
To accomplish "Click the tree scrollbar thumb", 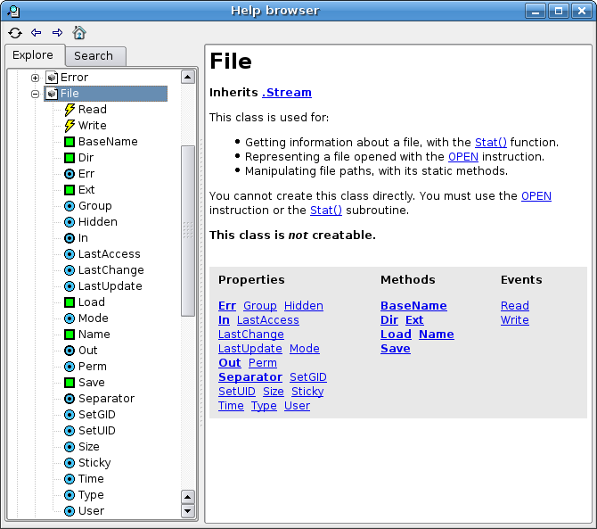I will (x=188, y=231).
